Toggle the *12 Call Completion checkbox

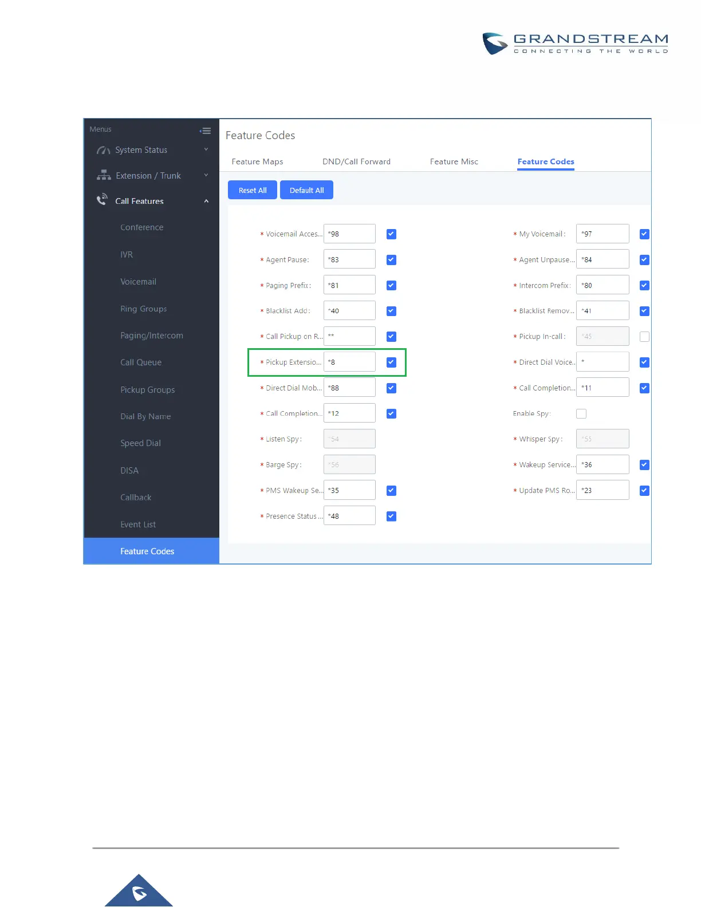391,413
